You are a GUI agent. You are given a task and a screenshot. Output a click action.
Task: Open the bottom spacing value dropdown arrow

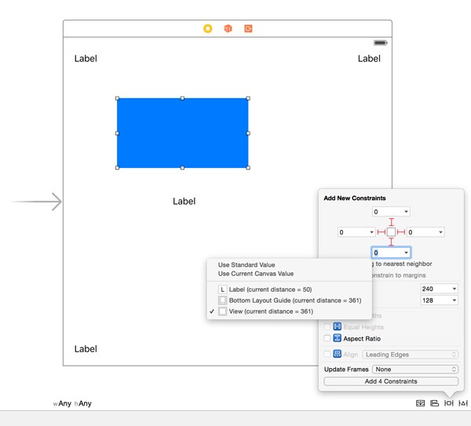tap(406, 253)
